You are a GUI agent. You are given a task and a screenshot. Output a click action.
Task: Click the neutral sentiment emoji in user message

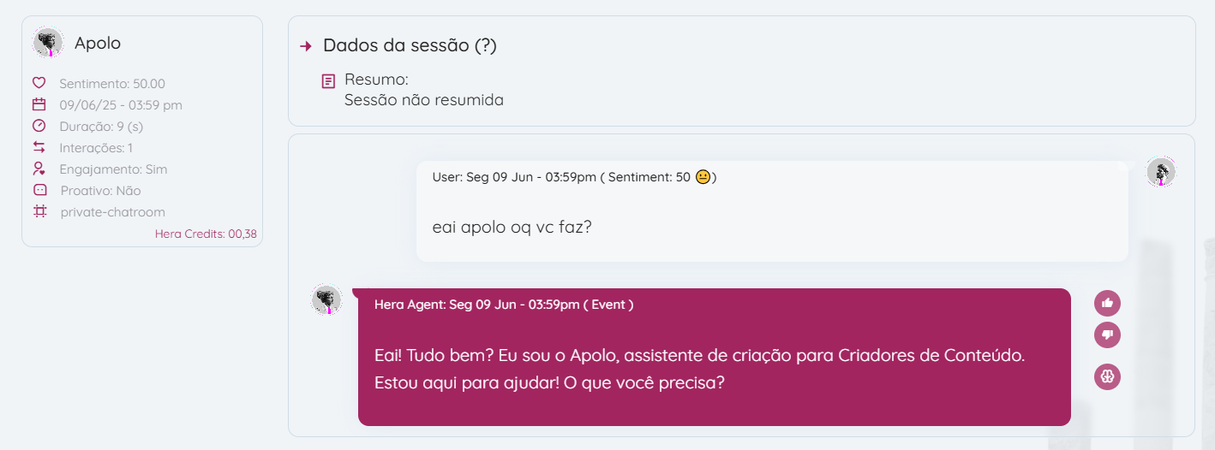[x=703, y=178]
